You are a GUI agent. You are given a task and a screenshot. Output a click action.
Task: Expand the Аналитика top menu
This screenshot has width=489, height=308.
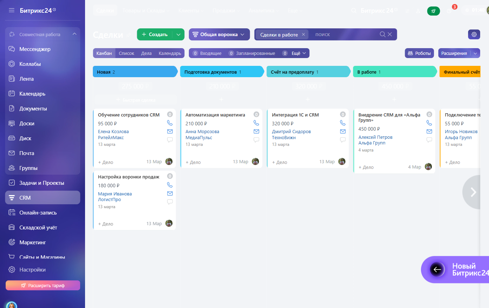(x=264, y=11)
